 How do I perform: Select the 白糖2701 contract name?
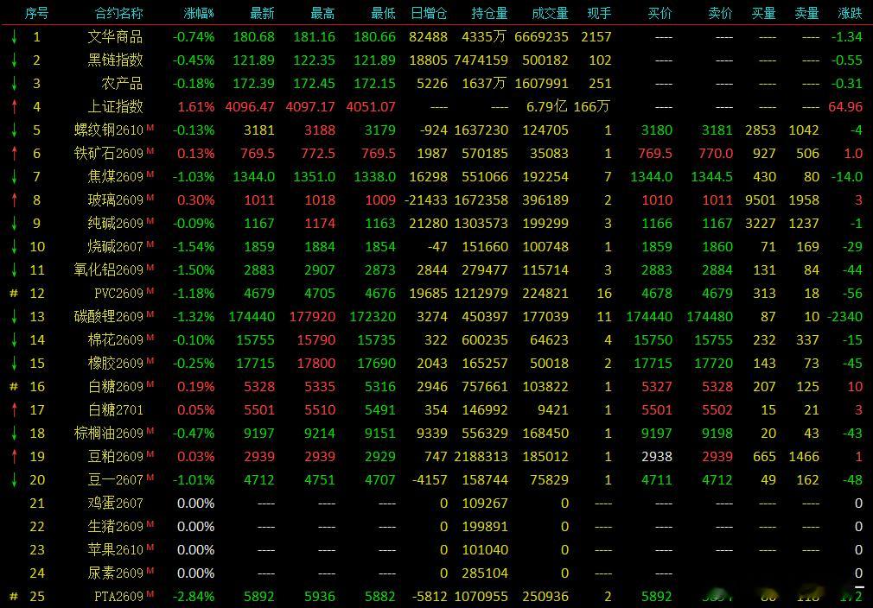[x=115, y=410]
